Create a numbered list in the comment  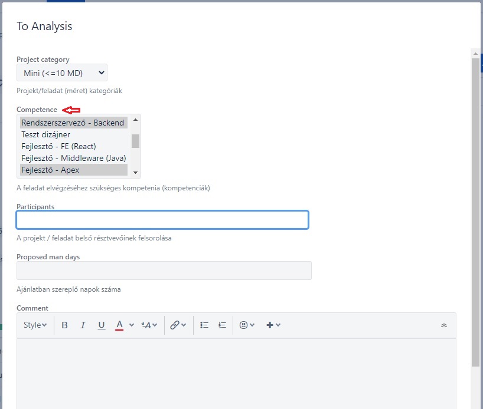(x=222, y=325)
